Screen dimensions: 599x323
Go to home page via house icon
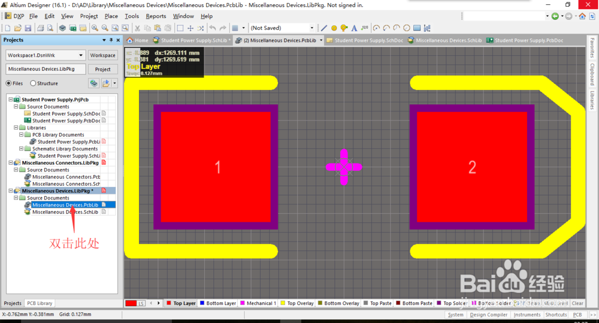click(x=582, y=16)
